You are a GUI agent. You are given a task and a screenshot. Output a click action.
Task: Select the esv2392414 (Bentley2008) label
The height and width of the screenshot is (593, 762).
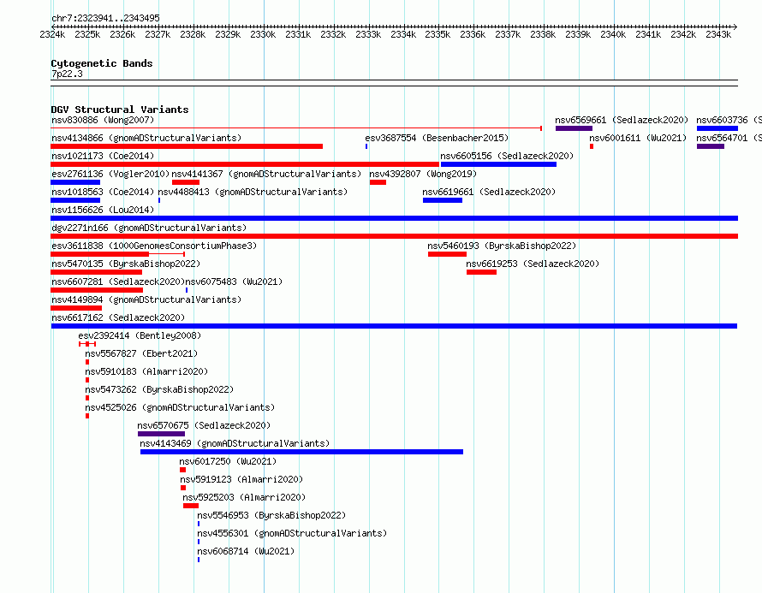140,335
